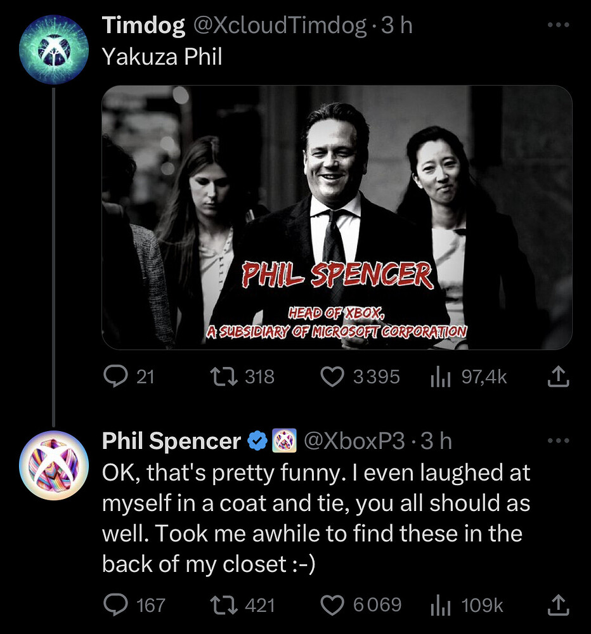Open more options on Timdog's tweet
The image size is (591, 634).
pos(558,25)
